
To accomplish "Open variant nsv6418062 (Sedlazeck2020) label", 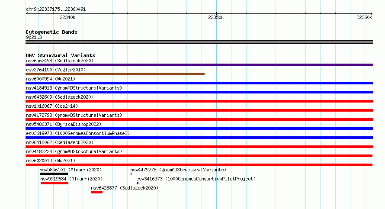I will coord(60,142).
